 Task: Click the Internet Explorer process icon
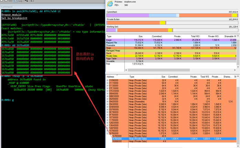coord(110,4)
